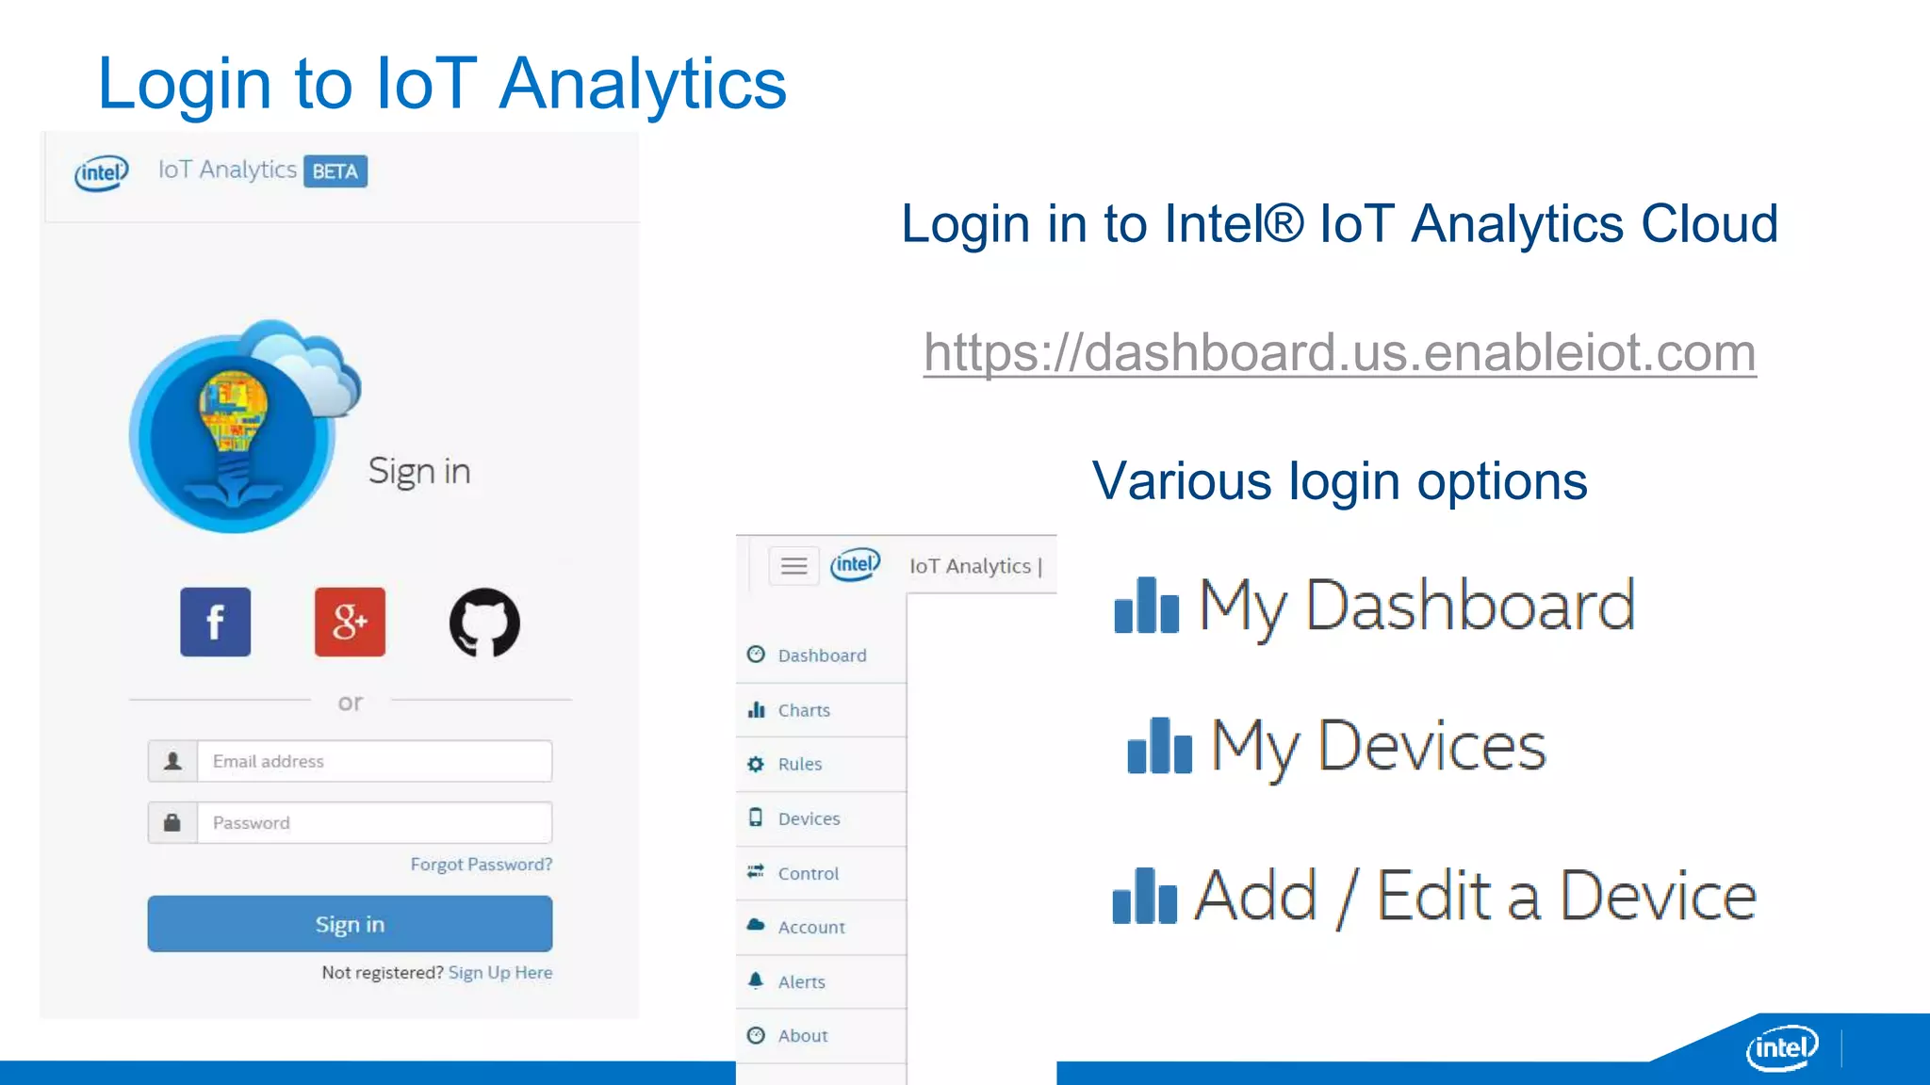This screenshot has height=1085, width=1930.
Task: Click the Rules gear icon in sidebar
Action: click(756, 764)
